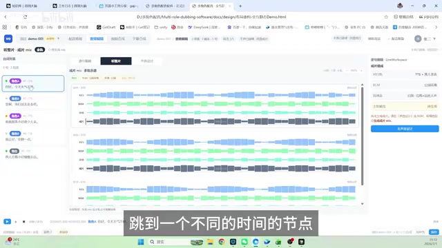Select the first 角色B line in list
This screenshot has height=248, width=442.
[x=33, y=101]
